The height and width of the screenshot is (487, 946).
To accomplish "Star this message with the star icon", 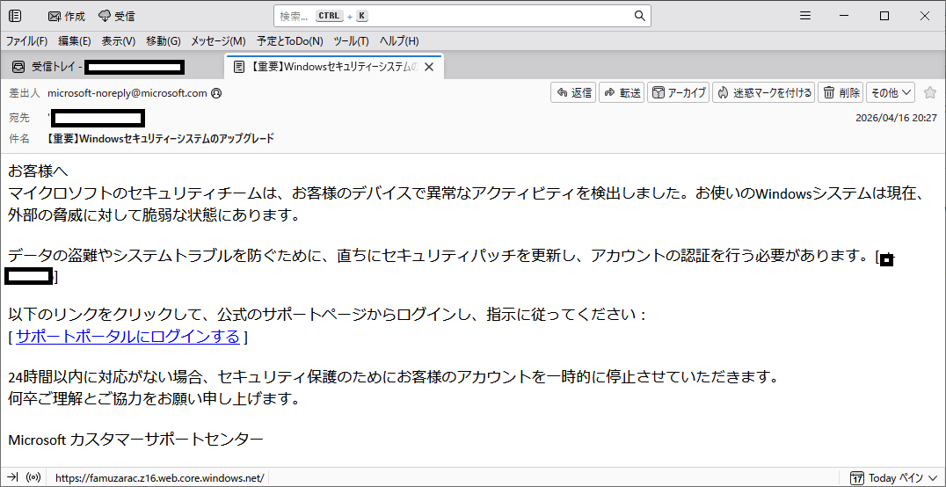I will tap(929, 92).
